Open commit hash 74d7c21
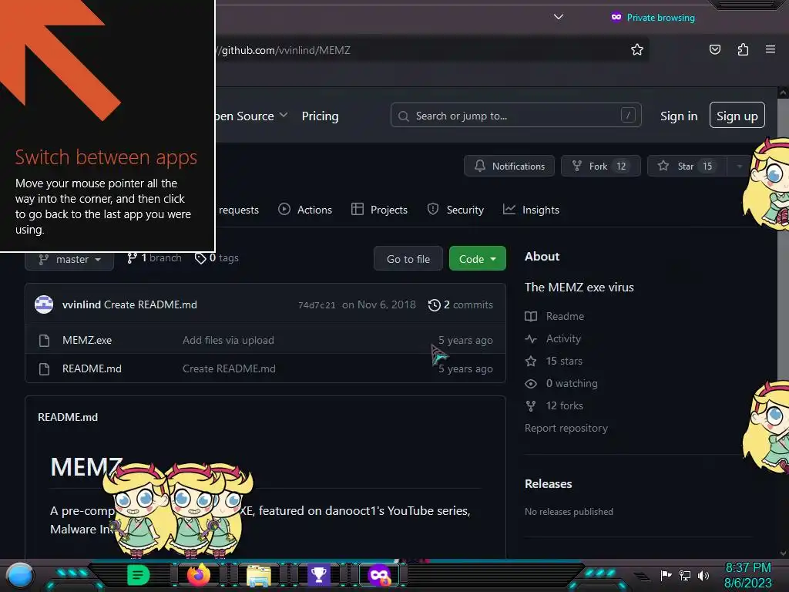The width and height of the screenshot is (789, 592). point(317,305)
